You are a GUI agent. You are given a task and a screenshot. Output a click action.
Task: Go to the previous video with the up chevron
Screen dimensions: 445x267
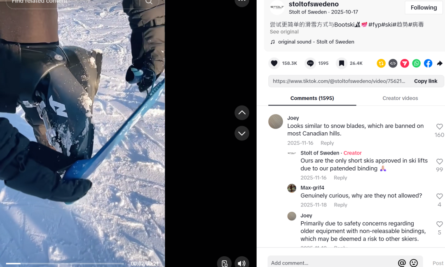click(242, 112)
